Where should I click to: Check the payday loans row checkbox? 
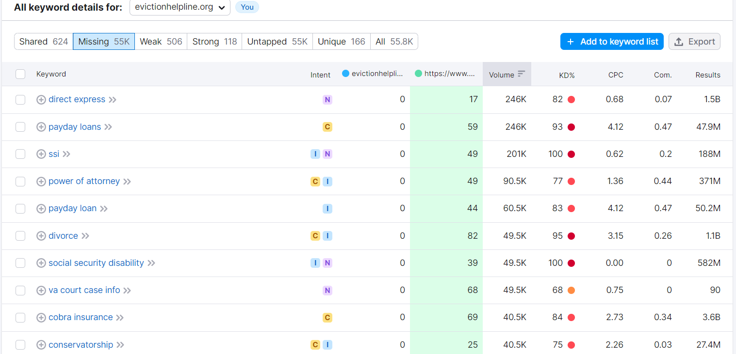click(20, 127)
